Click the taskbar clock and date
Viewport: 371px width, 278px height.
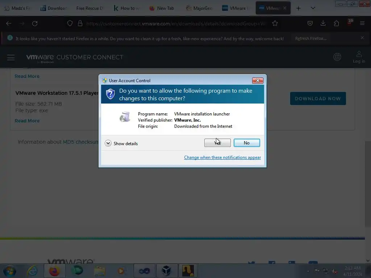click(x=353, y=271)
